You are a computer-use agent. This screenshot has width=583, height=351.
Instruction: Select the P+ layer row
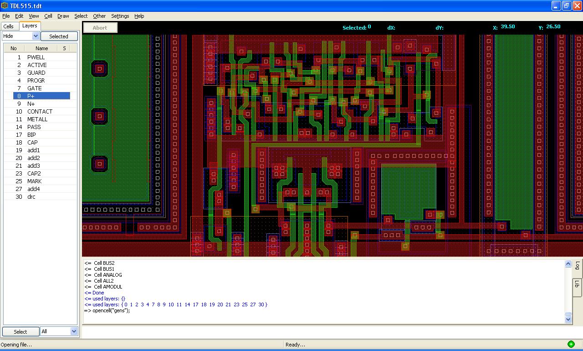pyautogui.click(x=41, y=96)
